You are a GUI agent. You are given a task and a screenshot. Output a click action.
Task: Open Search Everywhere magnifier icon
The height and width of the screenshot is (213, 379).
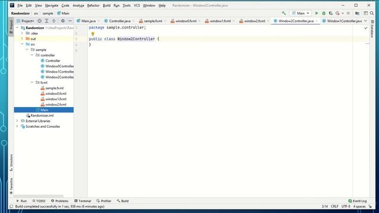372,13
